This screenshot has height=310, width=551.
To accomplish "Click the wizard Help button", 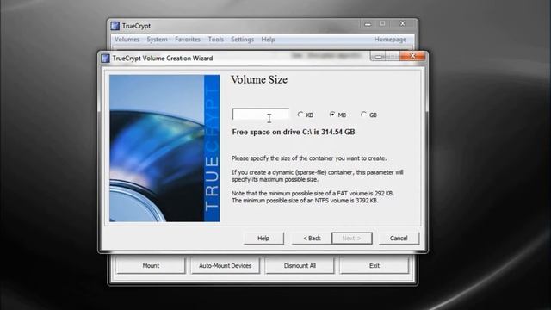I will (x=263, y=238).
